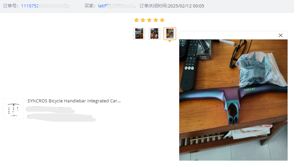Viewport: 294px width, 163px height.
Task: Click the enlarged handlebar photo
Action: 233,100
